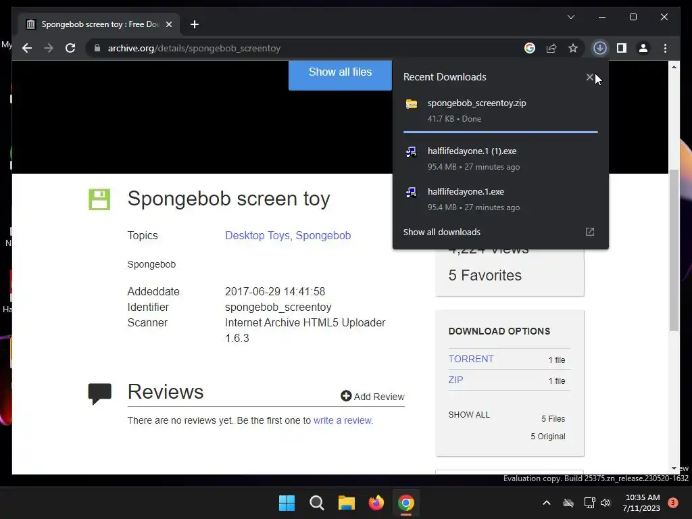Viewport: 692px width, 519px height.
Task: Show hidden system tray icons
Action: tap(546, 503)
